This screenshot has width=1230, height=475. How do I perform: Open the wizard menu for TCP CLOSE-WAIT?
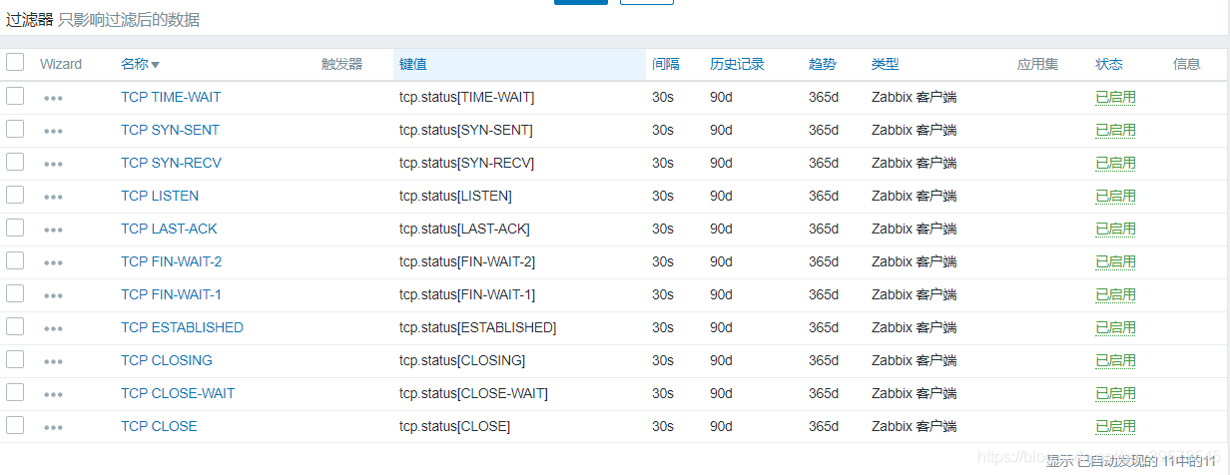tap(54, 395)
